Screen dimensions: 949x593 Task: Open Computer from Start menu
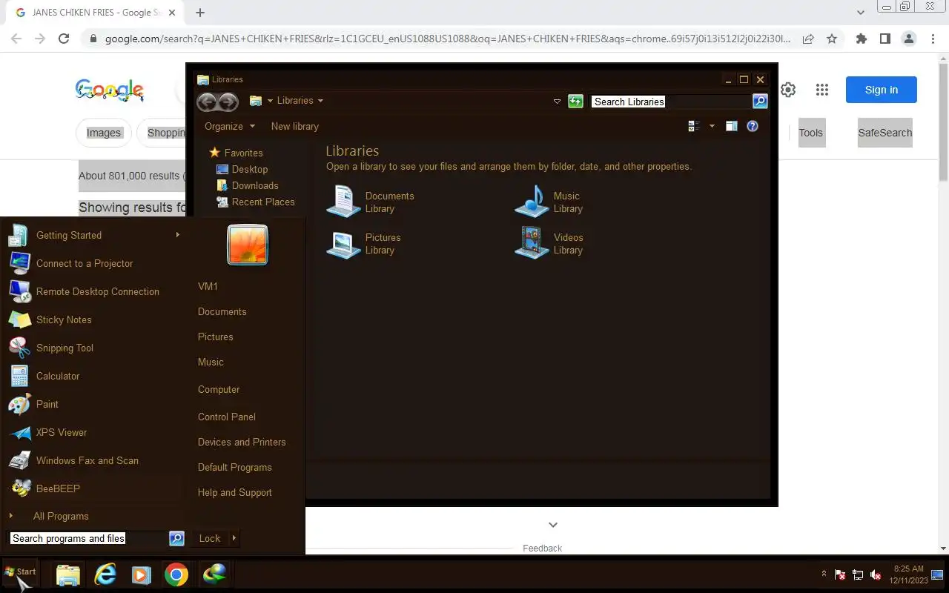(x=218, y=389)
